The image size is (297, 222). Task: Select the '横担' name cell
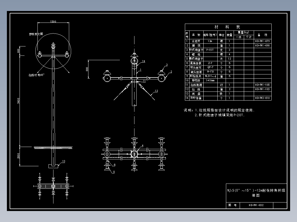coord(196,46)
